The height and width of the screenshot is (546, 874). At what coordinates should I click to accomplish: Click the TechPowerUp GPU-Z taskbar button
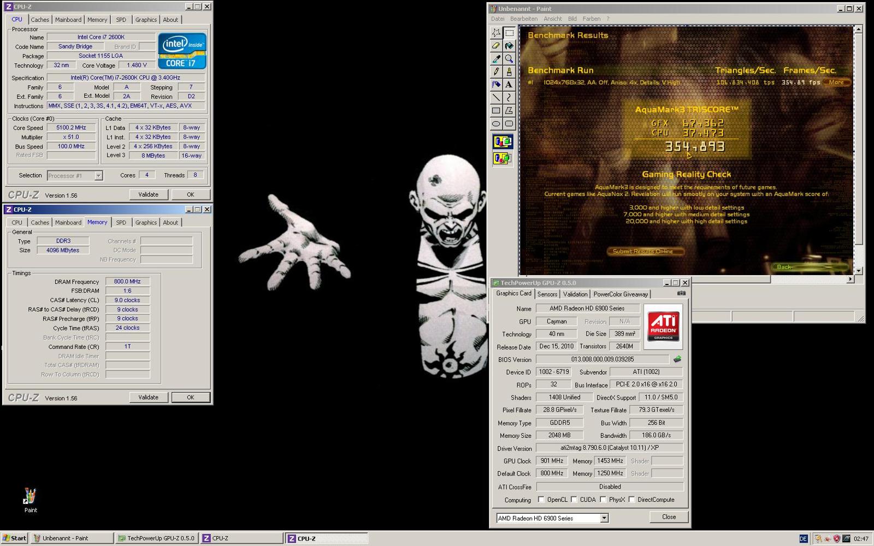(157, 538)
